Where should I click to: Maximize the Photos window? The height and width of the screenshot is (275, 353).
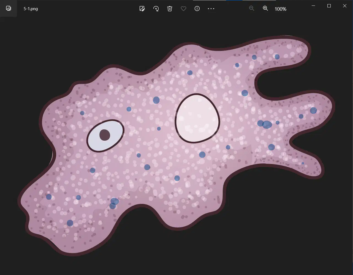pyautogui.click(x=329, y=6)
